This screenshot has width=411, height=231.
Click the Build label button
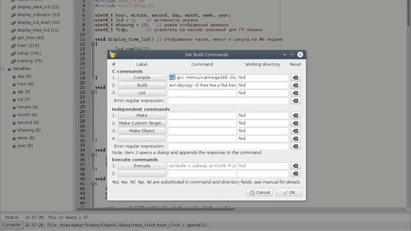[142, 85]
